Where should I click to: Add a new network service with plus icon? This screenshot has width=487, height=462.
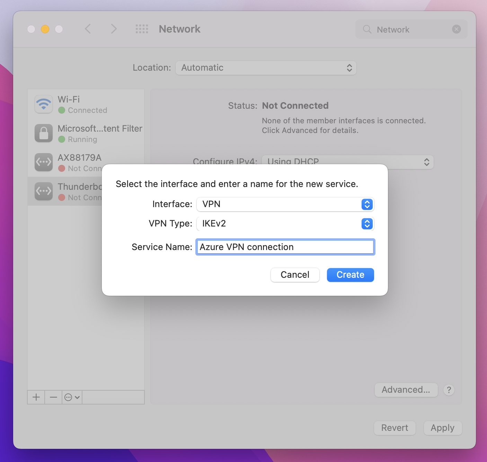(x=36, y=397)
